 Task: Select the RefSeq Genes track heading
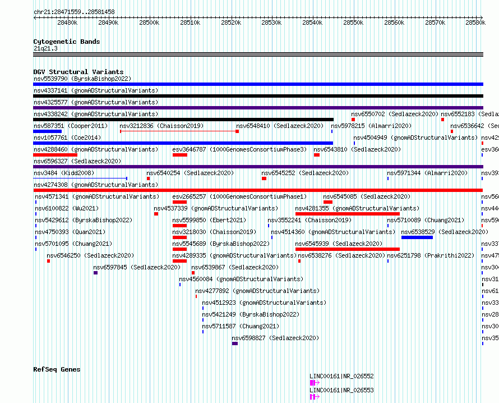tap(57, 369)
